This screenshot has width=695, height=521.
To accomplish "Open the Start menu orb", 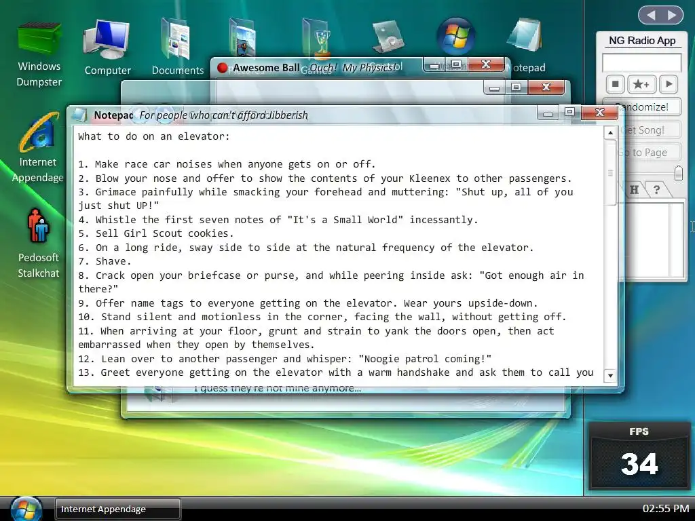I will click(26, 509).
